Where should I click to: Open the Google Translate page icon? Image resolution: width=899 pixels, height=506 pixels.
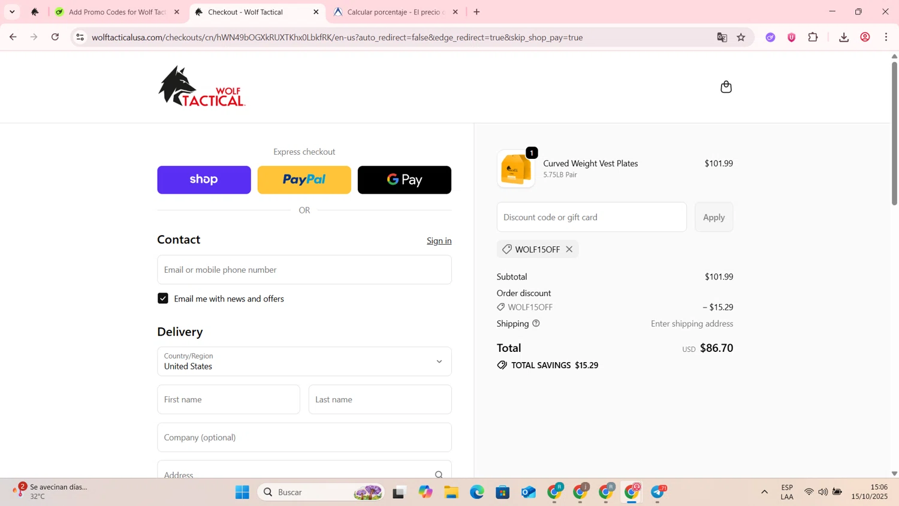click(x=722, y=37)
